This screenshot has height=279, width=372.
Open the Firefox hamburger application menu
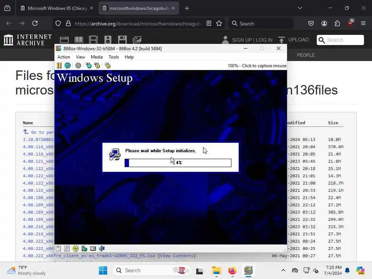[x=363, y=23]
